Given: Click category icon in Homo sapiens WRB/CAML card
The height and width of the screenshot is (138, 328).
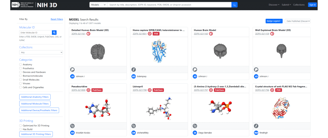Looking at the screenshot, I should pos(134,69).
